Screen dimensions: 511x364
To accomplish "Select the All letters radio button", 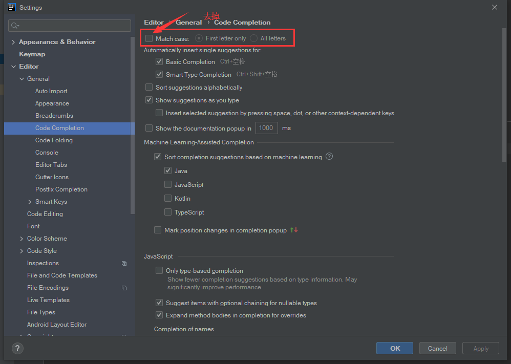I will pyautogui.click(x=253, y=38).
